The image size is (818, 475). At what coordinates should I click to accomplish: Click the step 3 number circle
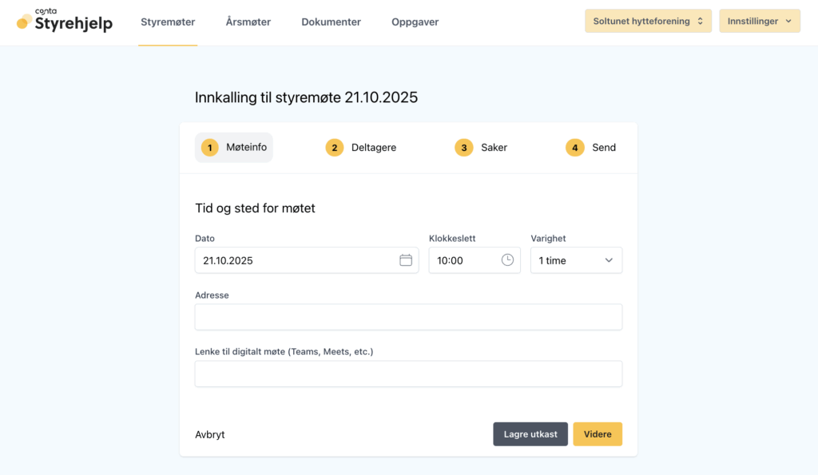[464, 148]
